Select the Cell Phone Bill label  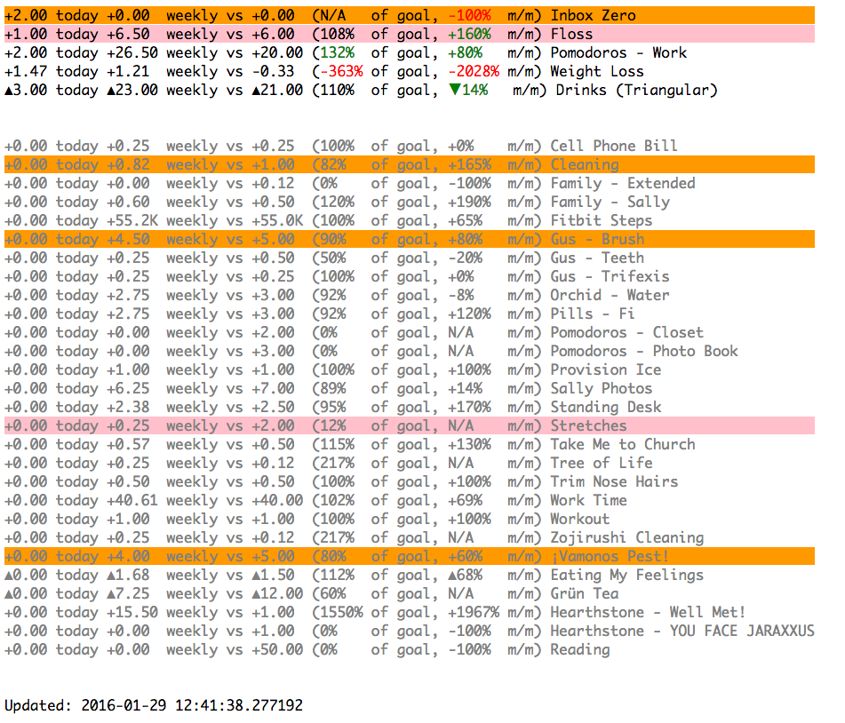click(613, 146)
